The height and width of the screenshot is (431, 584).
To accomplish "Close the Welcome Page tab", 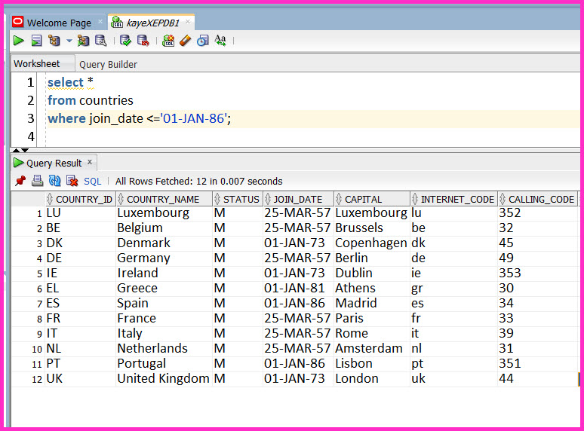I will [x=100, y=22].
